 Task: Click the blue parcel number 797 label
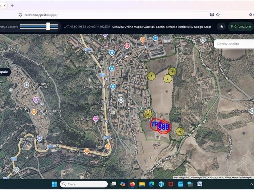(156, 125)
